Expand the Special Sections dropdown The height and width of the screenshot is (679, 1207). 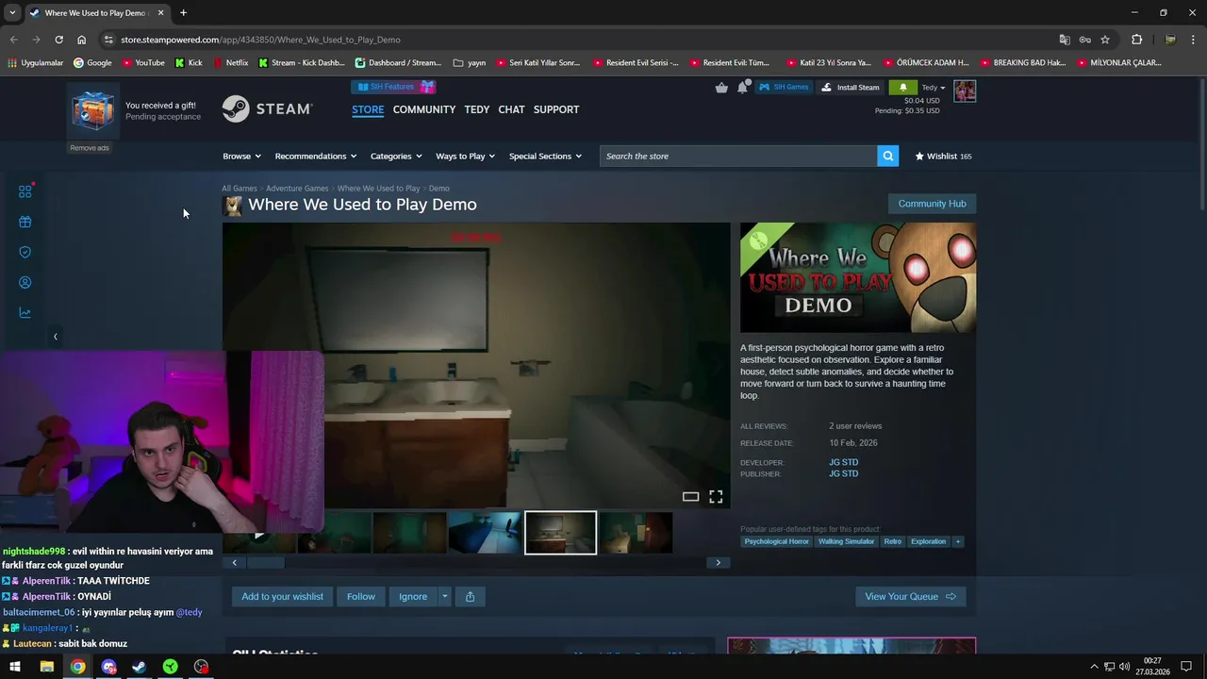coord(545,157)
